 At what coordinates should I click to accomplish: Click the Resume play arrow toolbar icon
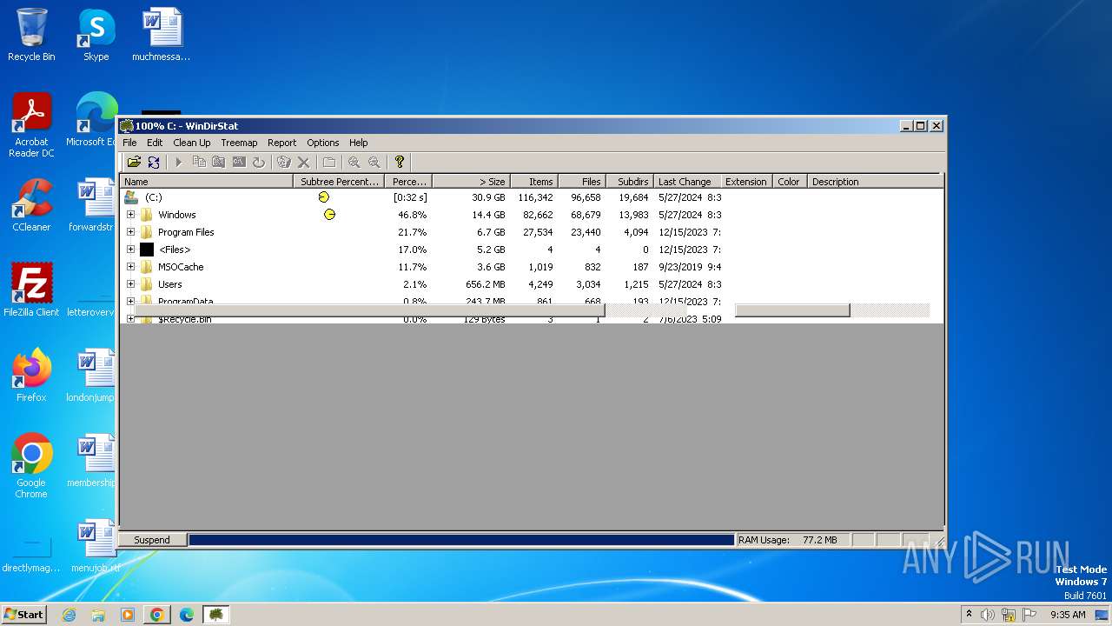click(x=179, y=162)
